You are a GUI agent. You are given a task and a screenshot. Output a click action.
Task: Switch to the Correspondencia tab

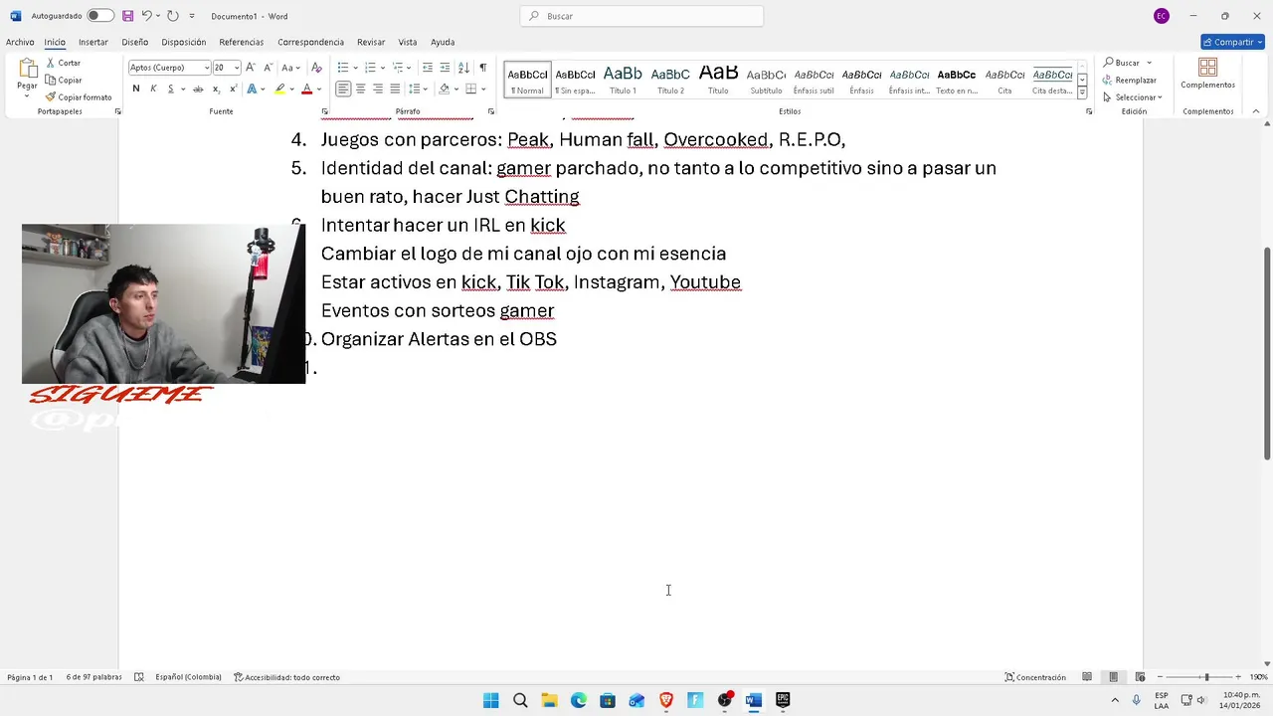pos(310,42)
